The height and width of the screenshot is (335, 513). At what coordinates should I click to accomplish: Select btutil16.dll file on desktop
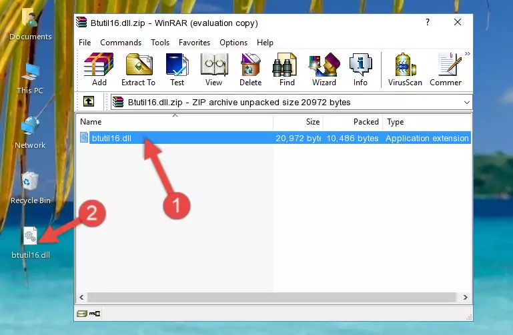pyautogui.click(x=31, y=243)
